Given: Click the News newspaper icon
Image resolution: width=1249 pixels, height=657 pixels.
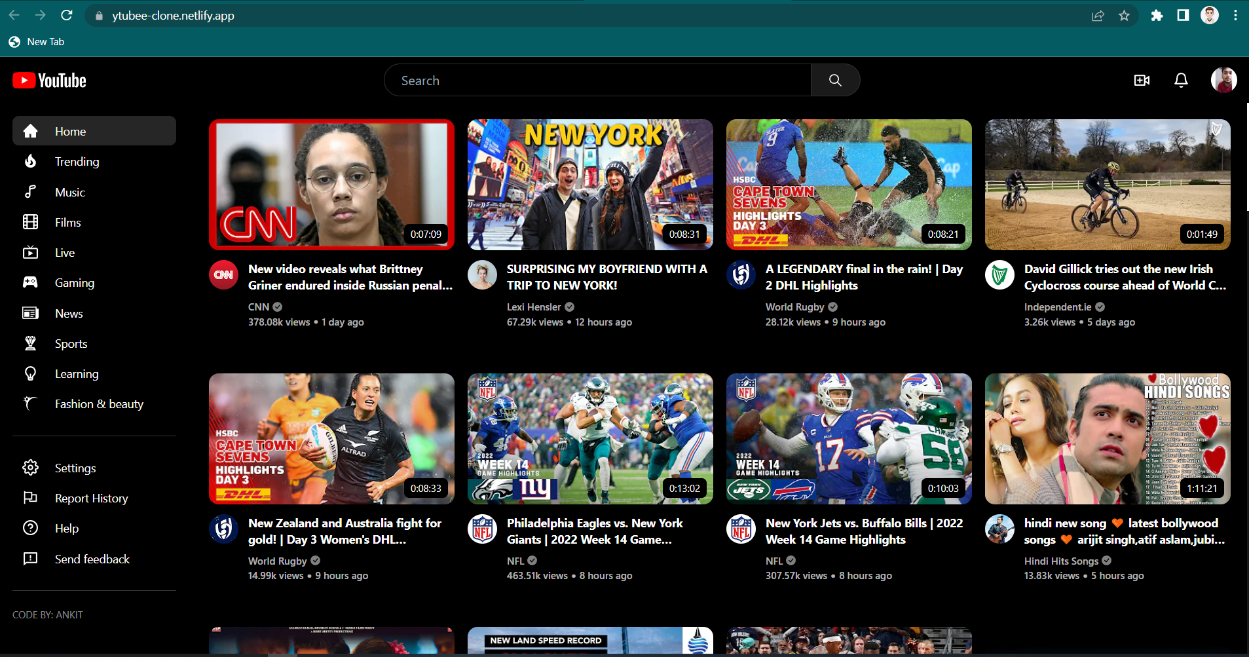Looking at the screenshot, I should click(30, 313).
